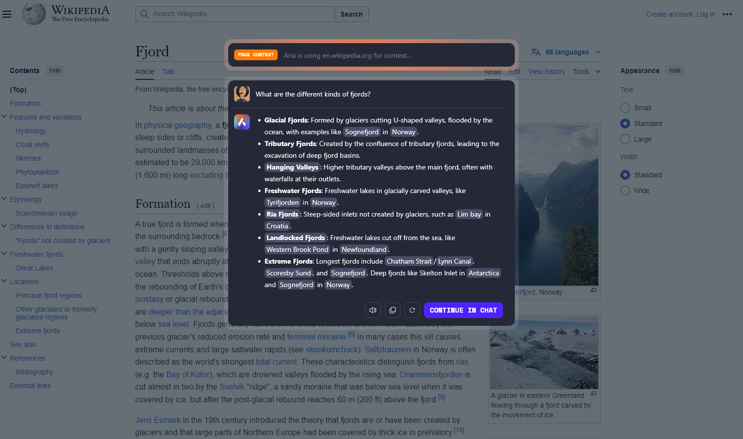Image resolution: width=743 pixels, height=439 pixels.
Task: Go to See also in contents
Action: pos(23,344)
